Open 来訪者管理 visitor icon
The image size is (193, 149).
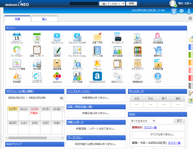tap(158, 37)
